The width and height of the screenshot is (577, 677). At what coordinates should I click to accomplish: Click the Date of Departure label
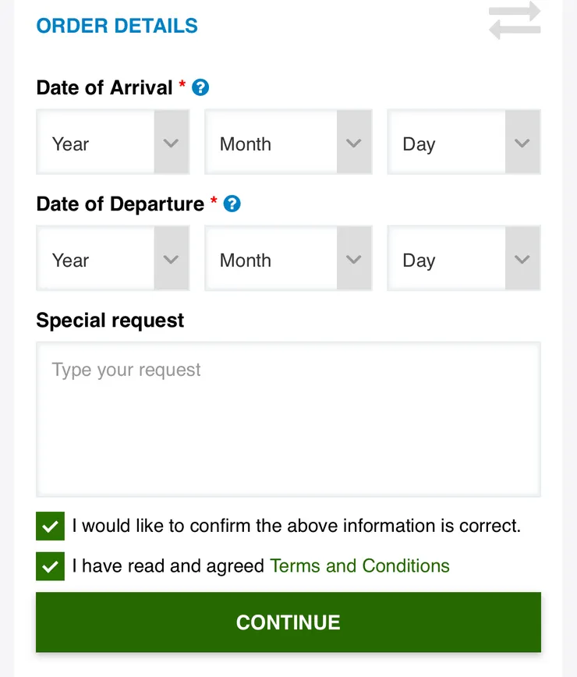coord(120,204)
